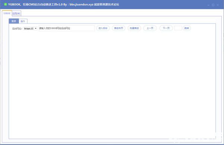
Task: Click the page number input box
Action: pyautogui.click(x=178, y=28)
